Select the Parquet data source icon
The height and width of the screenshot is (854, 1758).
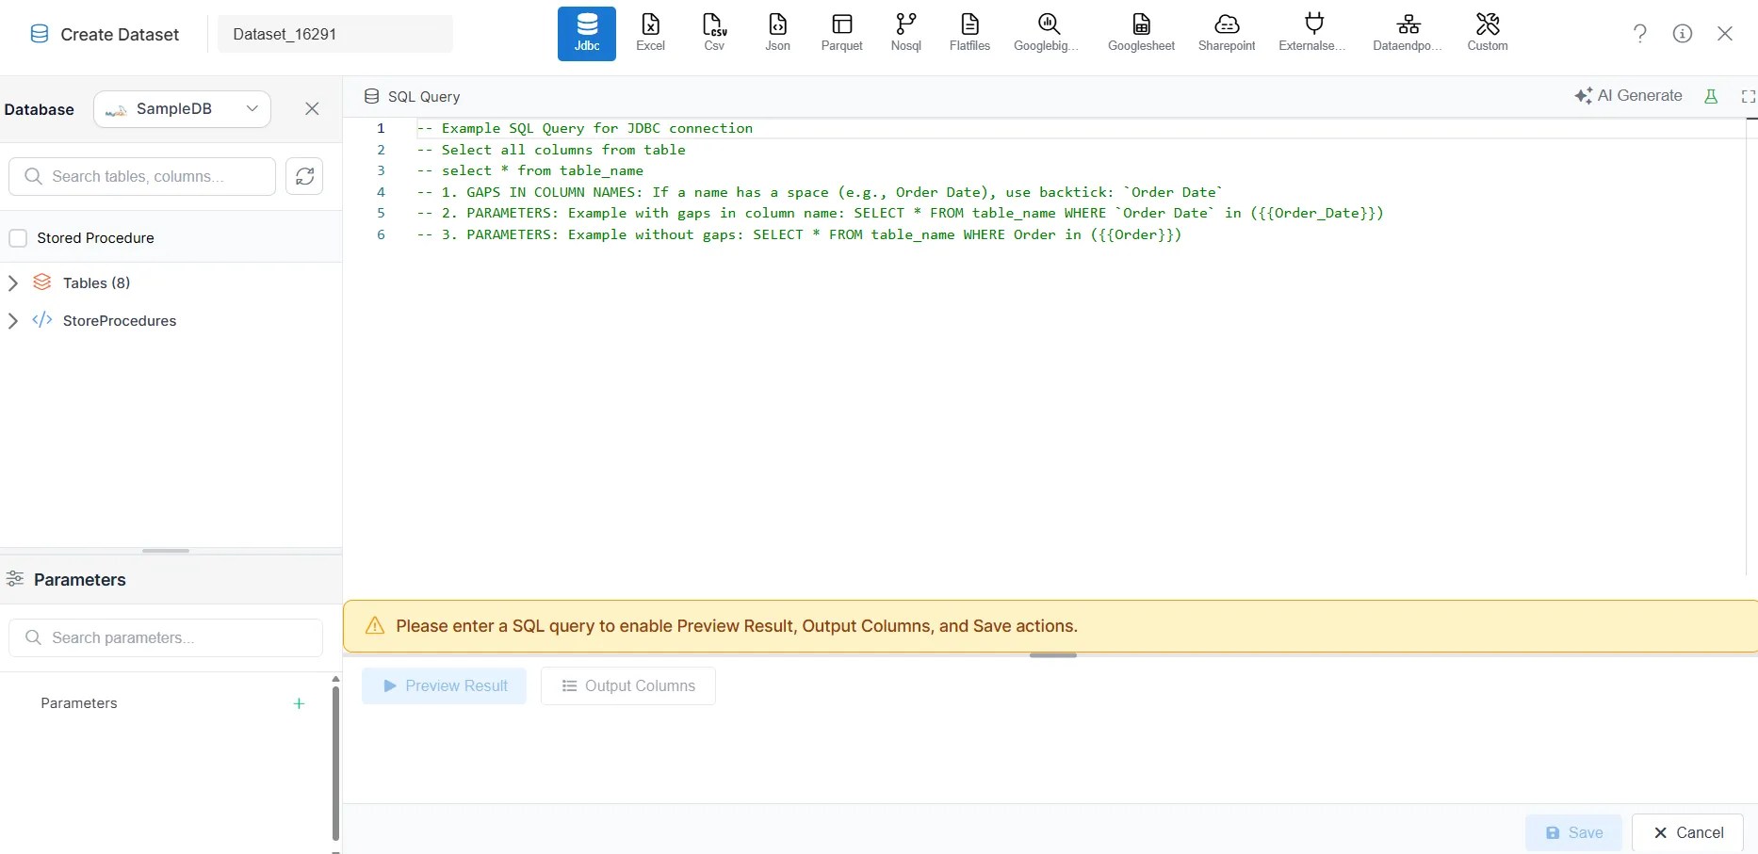841,33
